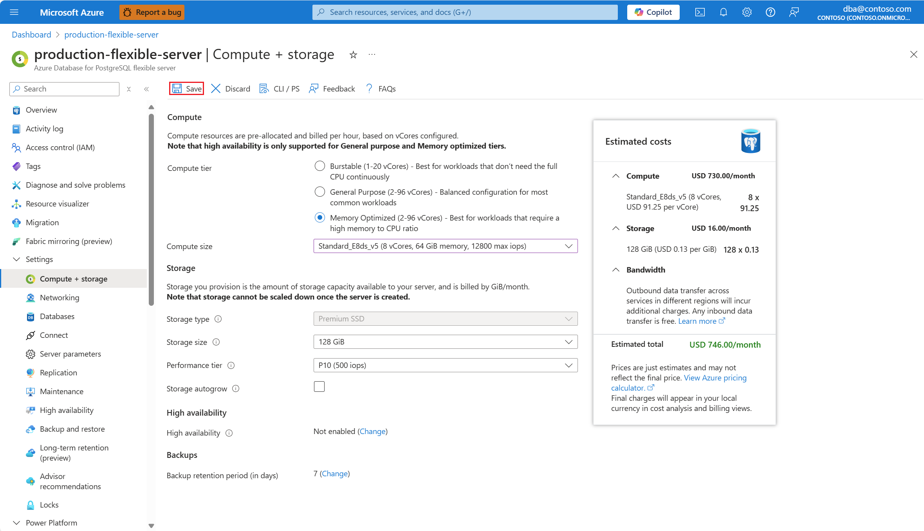The width and height of the screenshot is (924, 531).
Task: Discard changes using the X icon
Action: click(216, 89)
